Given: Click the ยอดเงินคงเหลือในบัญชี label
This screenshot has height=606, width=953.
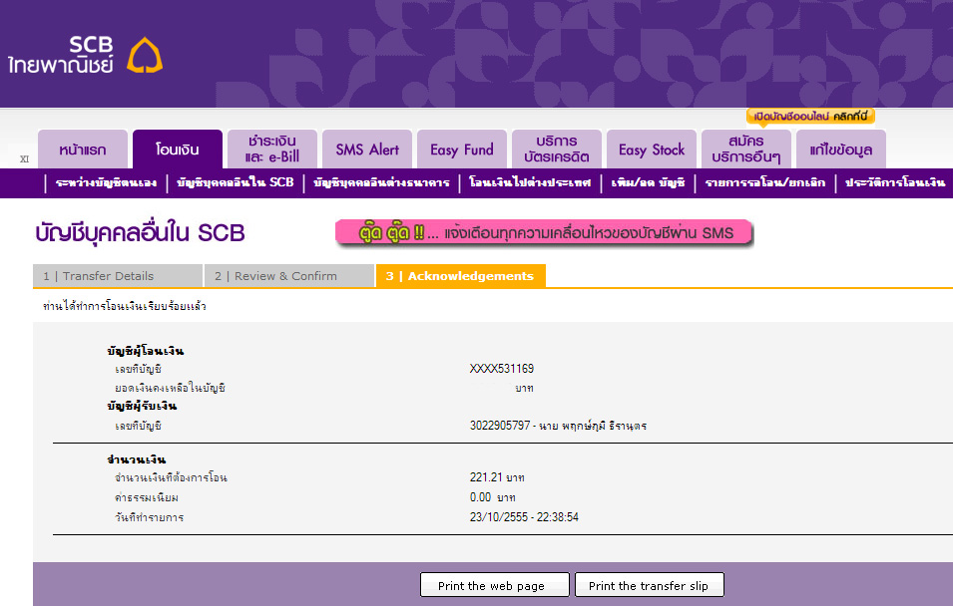Looking at the screenshot, I should point(171,388).
